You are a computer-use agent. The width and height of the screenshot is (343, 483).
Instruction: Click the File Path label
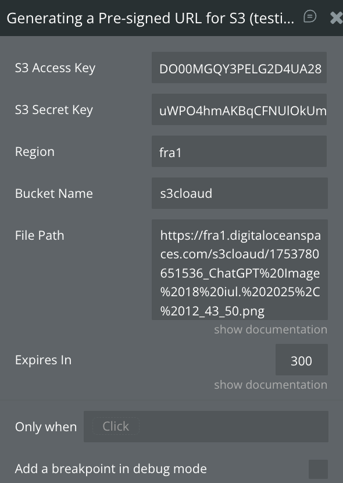point(40,235)
